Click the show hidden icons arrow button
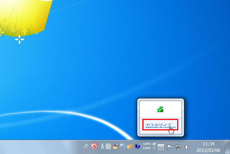This screenshot has height=154, width=230. [161, 147]
